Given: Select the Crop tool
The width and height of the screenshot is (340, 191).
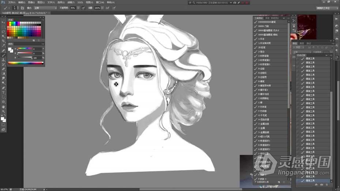Looking at the screenshot, I should click(3, 41).
